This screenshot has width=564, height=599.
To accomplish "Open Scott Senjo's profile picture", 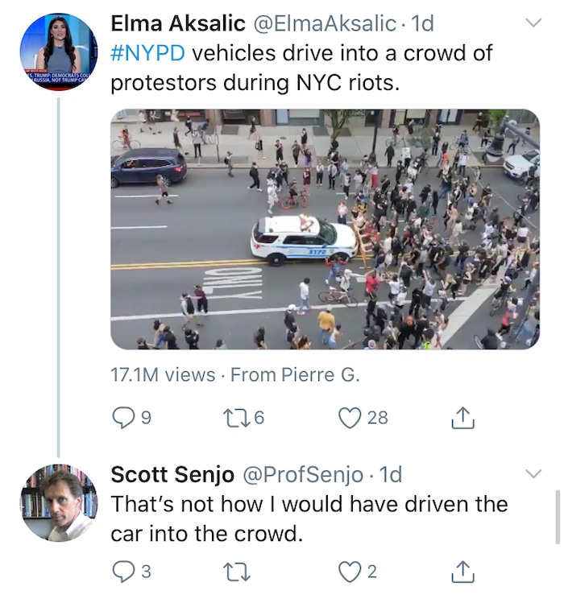I will point(58,502).
